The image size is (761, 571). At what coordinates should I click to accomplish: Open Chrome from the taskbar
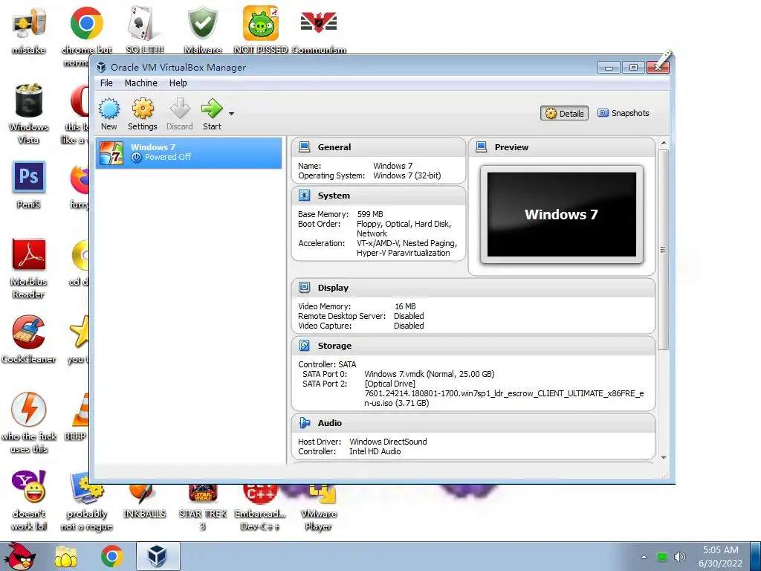(x=111, y=556)
